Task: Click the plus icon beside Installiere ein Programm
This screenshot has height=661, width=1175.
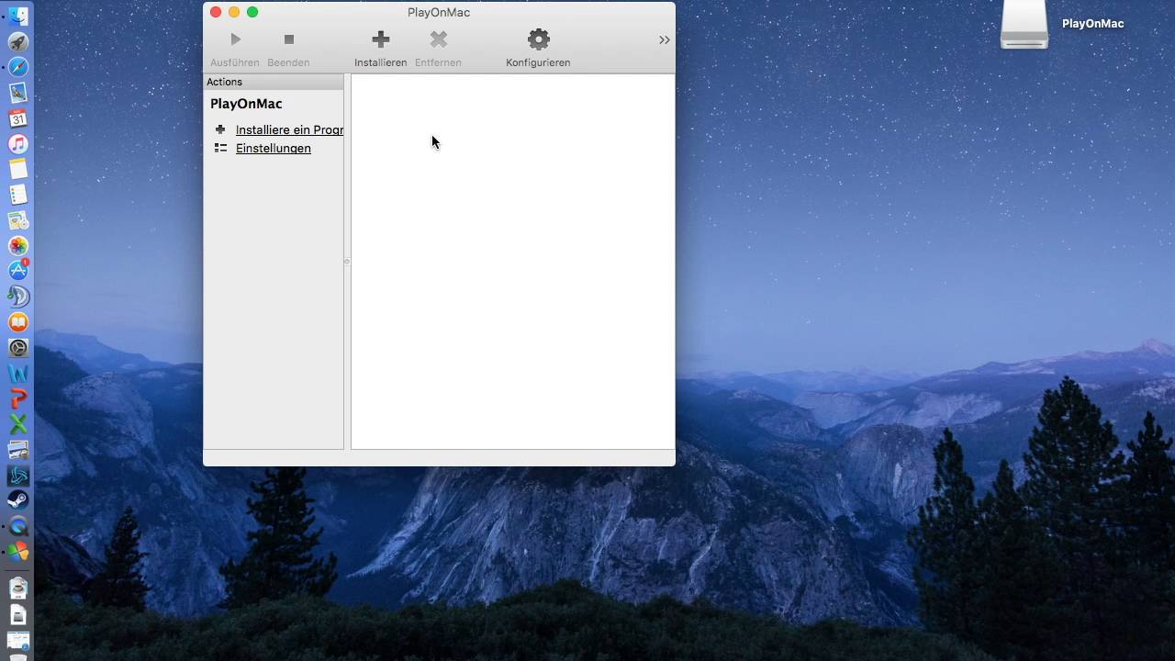Action: point(220,129)
